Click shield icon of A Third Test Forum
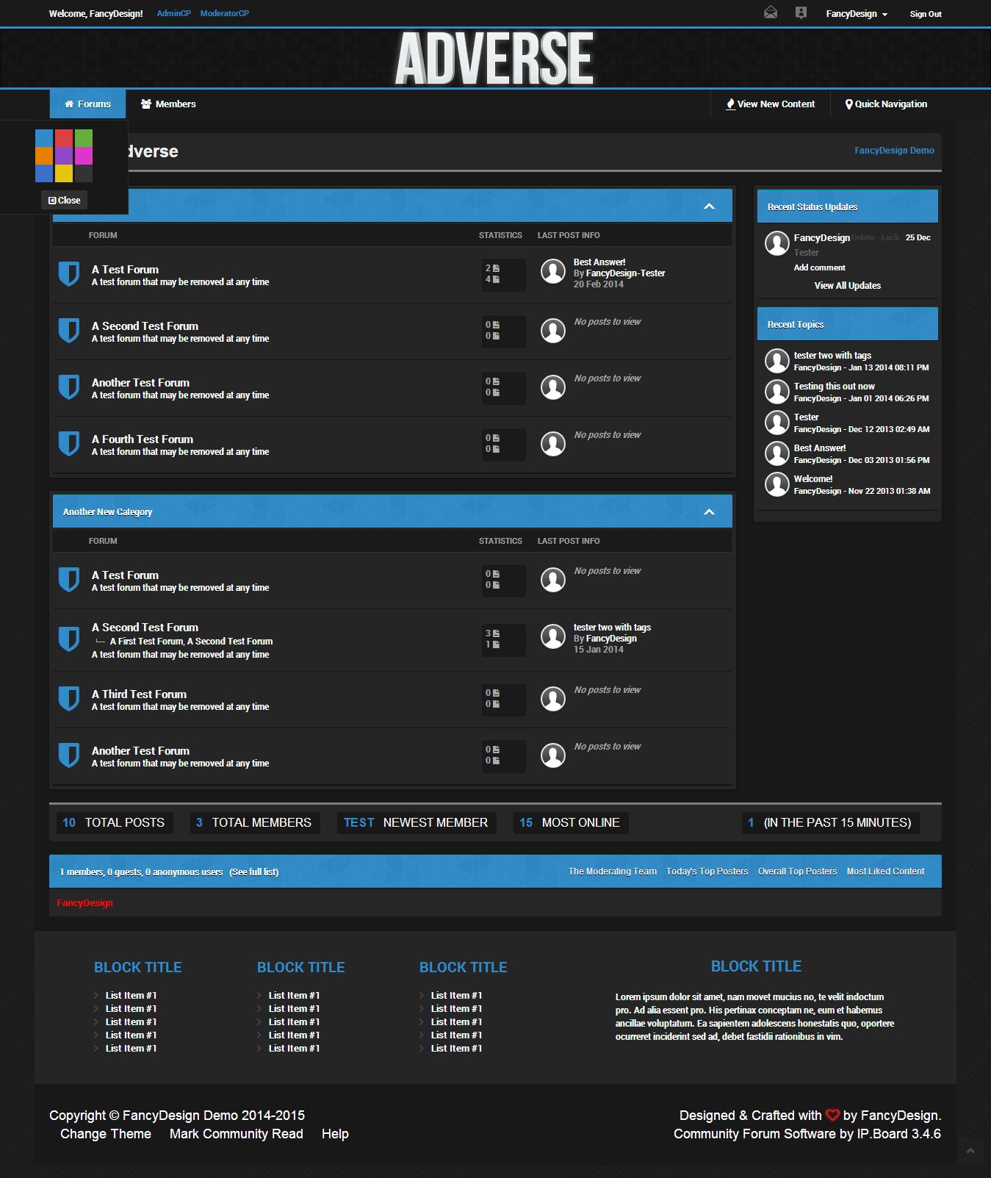This screenshot has width=991, height=1178. [x=69, y=699]
